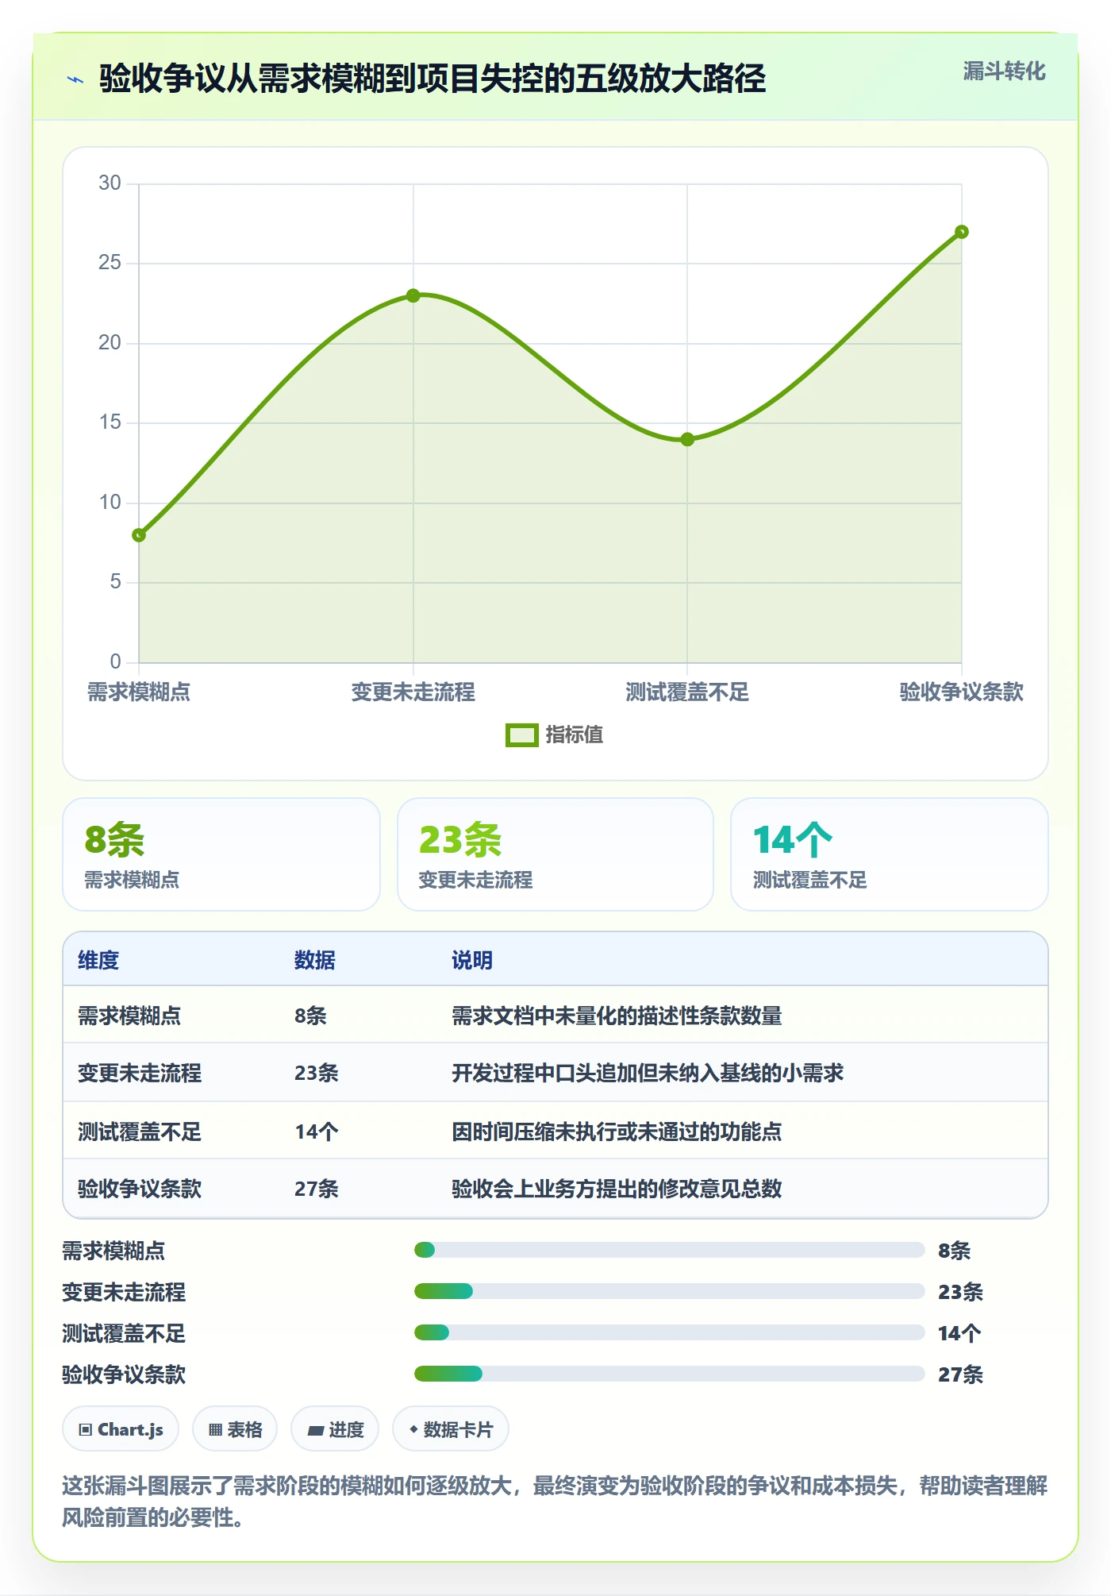
Task: Click the 30 value on the chart's y-axis
Action: point(110,183)
